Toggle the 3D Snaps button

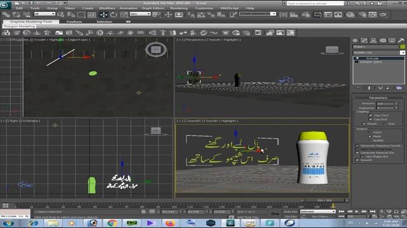(x=191, y=15)
